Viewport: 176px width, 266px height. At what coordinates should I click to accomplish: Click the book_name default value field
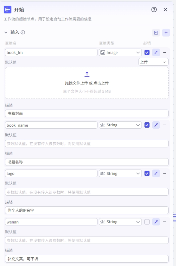coord(87,144)
